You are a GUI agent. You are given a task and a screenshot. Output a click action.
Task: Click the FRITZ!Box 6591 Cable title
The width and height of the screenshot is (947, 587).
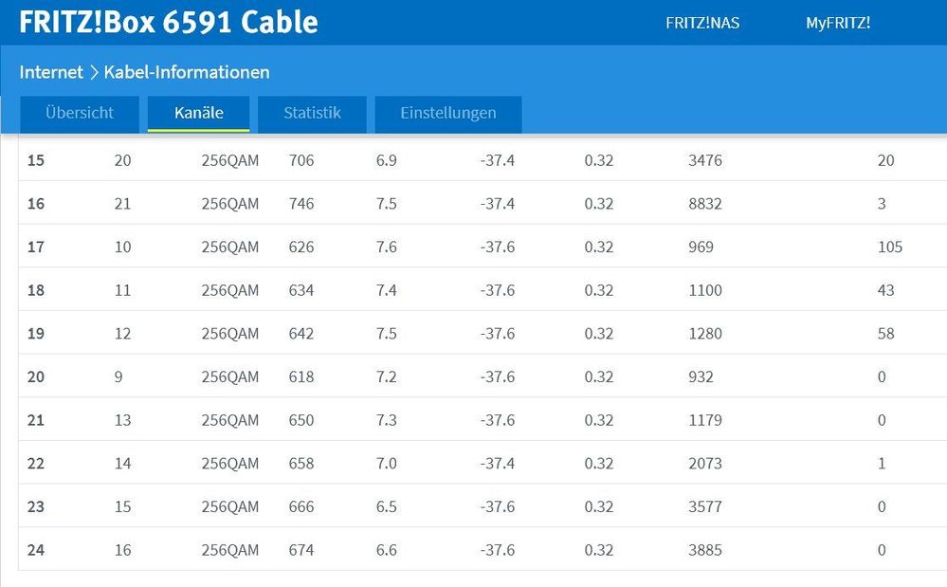[x=169, y=23]
